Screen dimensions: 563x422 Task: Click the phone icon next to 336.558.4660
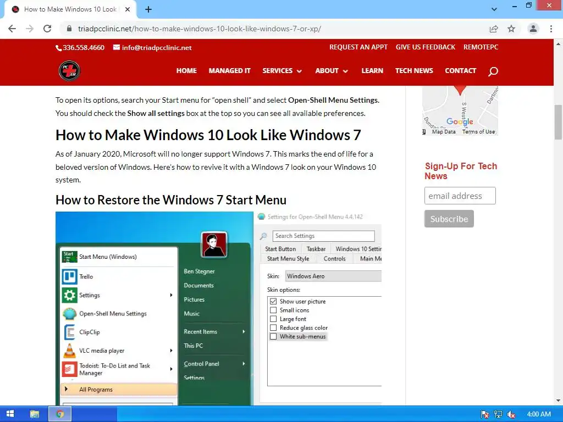(58, 48)
